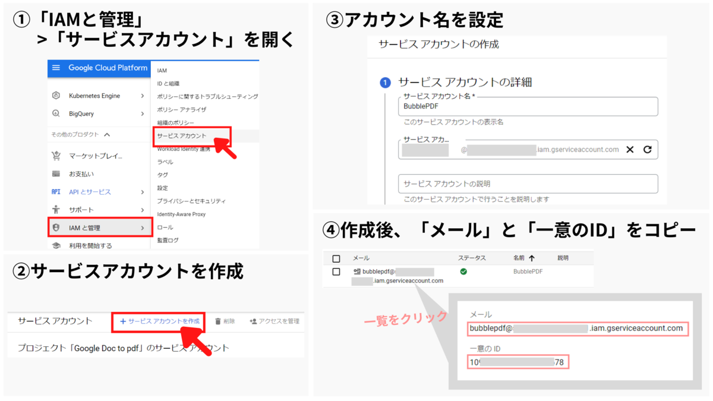Open ポリシー アナライザ
Image resolution: width=713 pixels, height=401 pixels.
(x=182, y=109)
